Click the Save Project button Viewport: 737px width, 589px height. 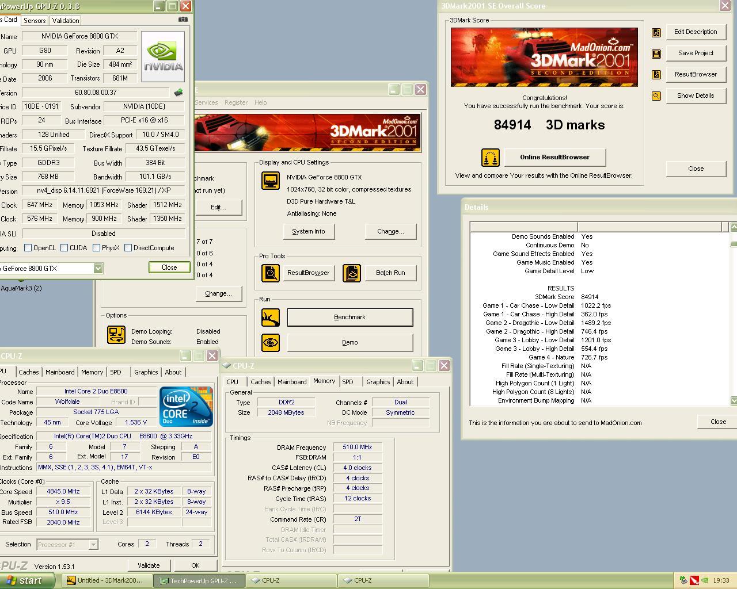tap(696, 53)
